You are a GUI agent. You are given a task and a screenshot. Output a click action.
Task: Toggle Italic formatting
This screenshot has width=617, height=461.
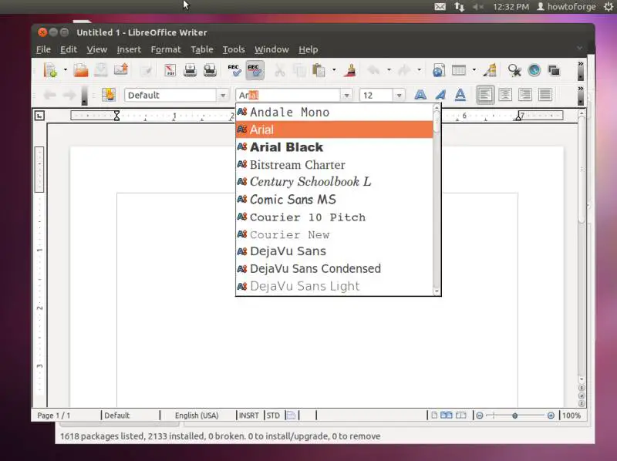coord(440,95)
